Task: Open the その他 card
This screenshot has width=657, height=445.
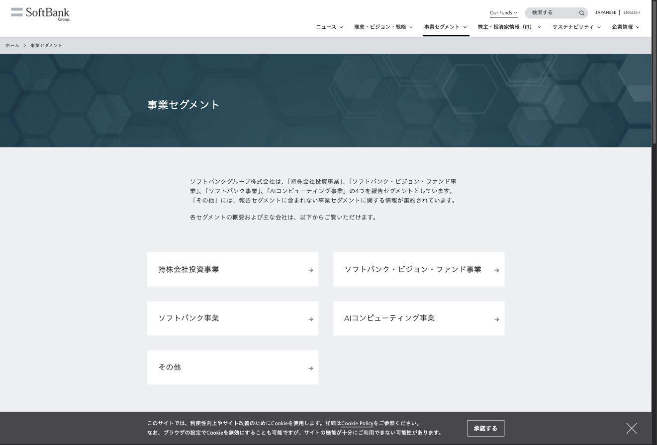Action: tap(233, 368)
